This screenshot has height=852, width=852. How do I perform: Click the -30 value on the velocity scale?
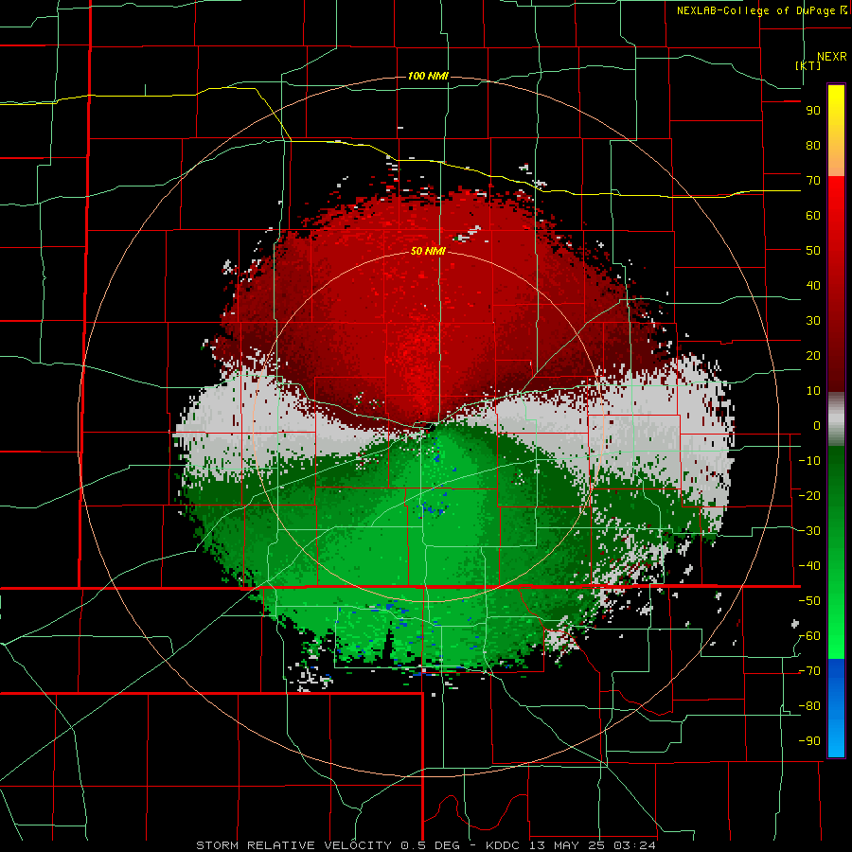[x=809, y=531]
